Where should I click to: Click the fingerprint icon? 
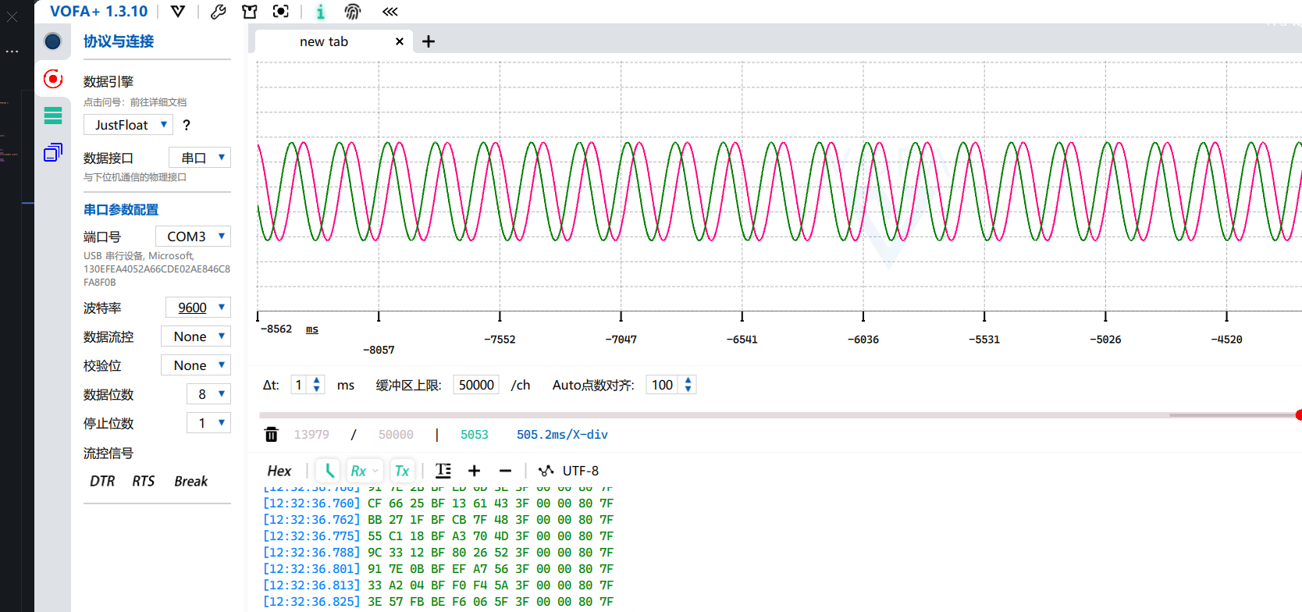[x=353, y=11]
